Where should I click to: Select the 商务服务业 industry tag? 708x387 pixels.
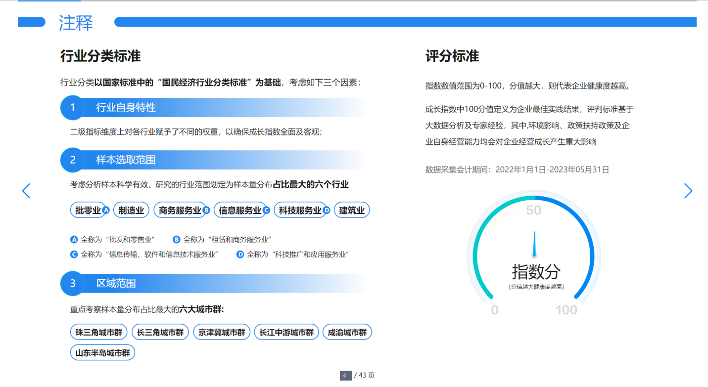180,210
